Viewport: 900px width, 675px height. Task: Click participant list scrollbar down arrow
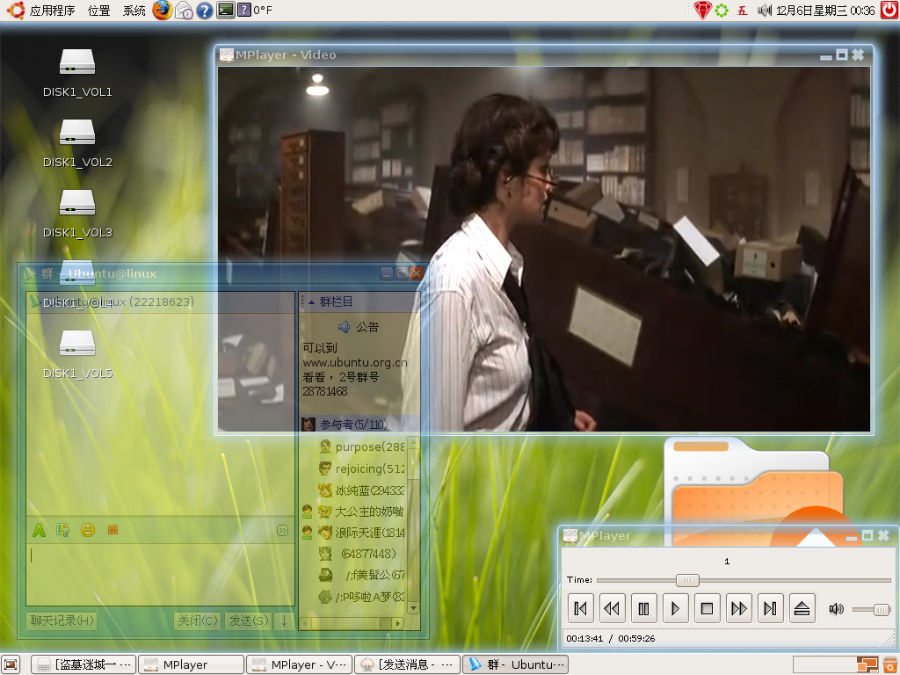pyautogui.click(x=413, y=608)
